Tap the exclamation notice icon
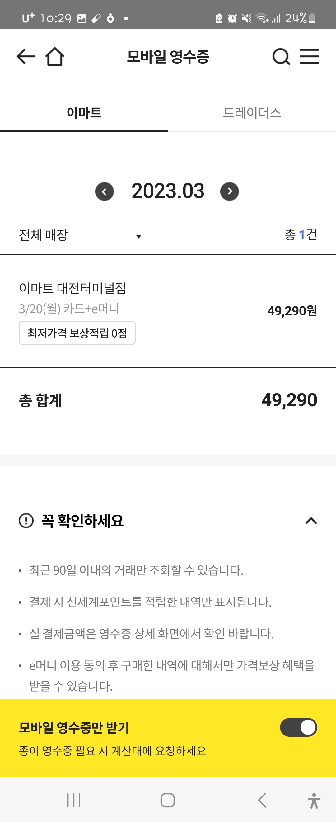This screenshot has height=822, width=336. (x=26, y=521)
